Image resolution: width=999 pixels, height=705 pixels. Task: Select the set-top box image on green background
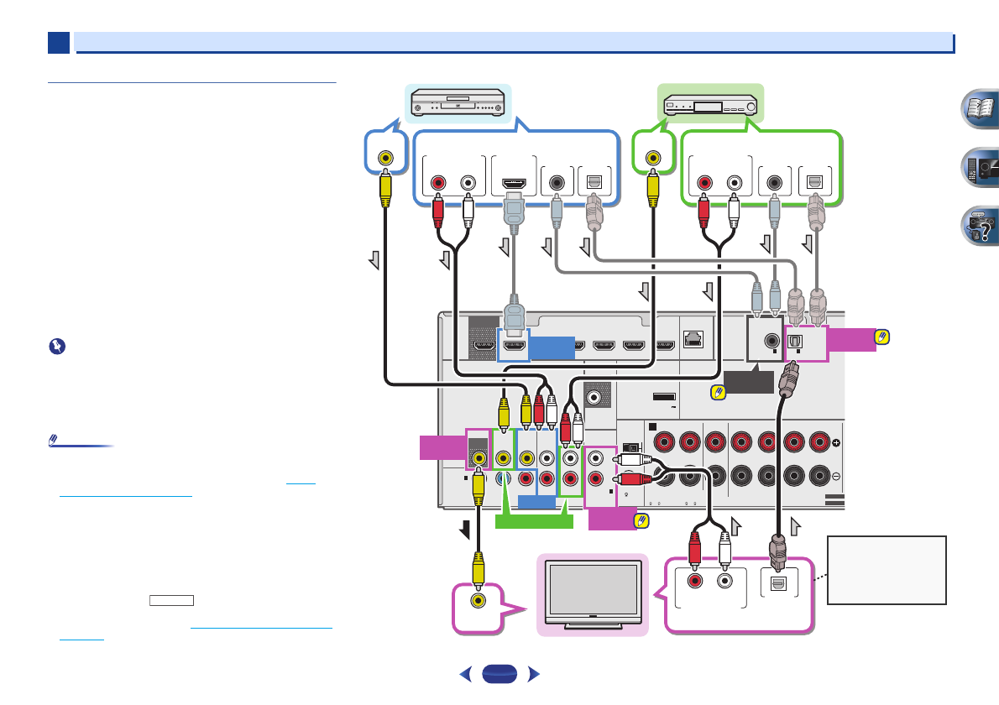click(709, 103)
